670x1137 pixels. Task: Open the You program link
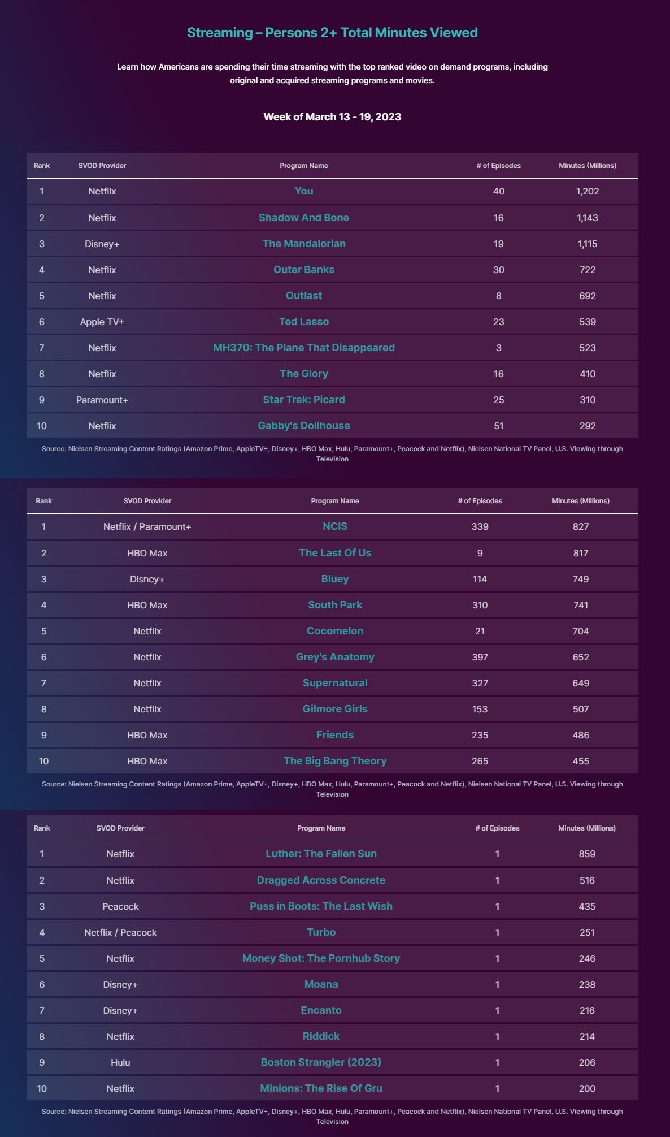click(x=304, y=191)
